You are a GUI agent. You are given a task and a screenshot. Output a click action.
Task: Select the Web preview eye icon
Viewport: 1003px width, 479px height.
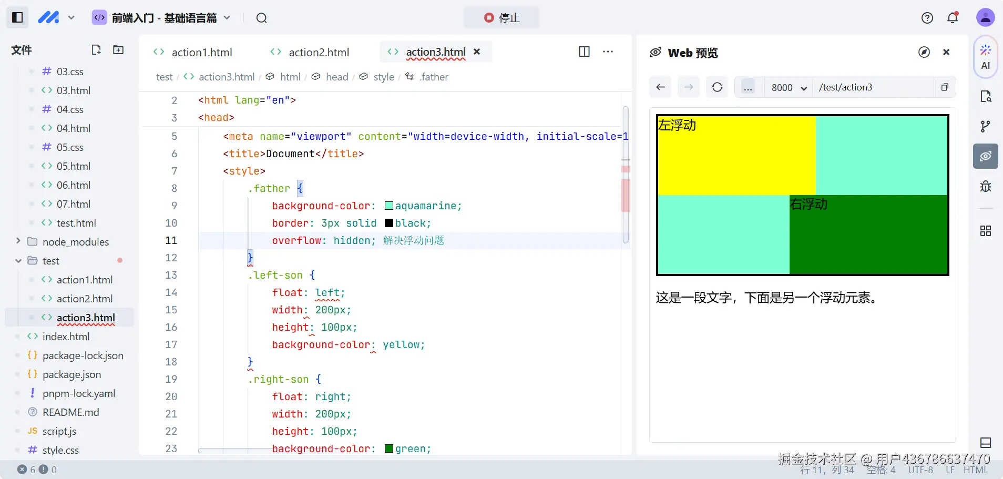click(x=986, y=156)
